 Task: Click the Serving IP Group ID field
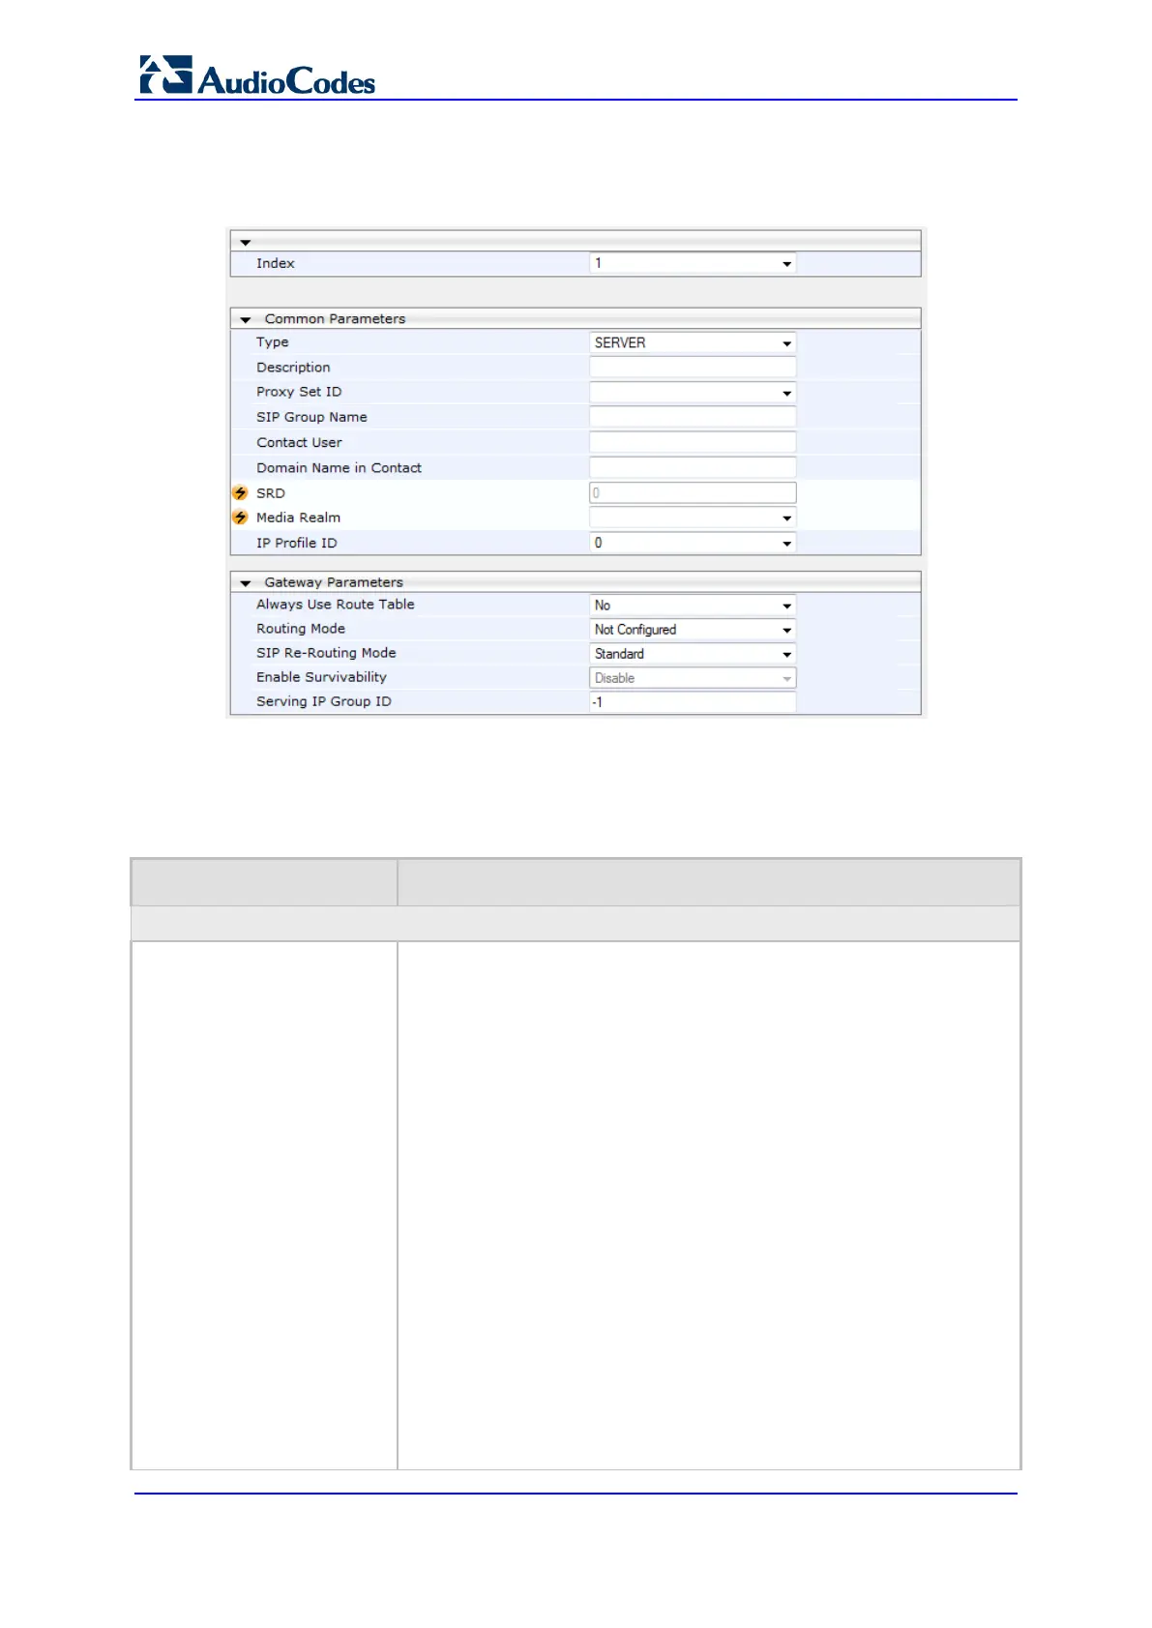tap(693, 702)
